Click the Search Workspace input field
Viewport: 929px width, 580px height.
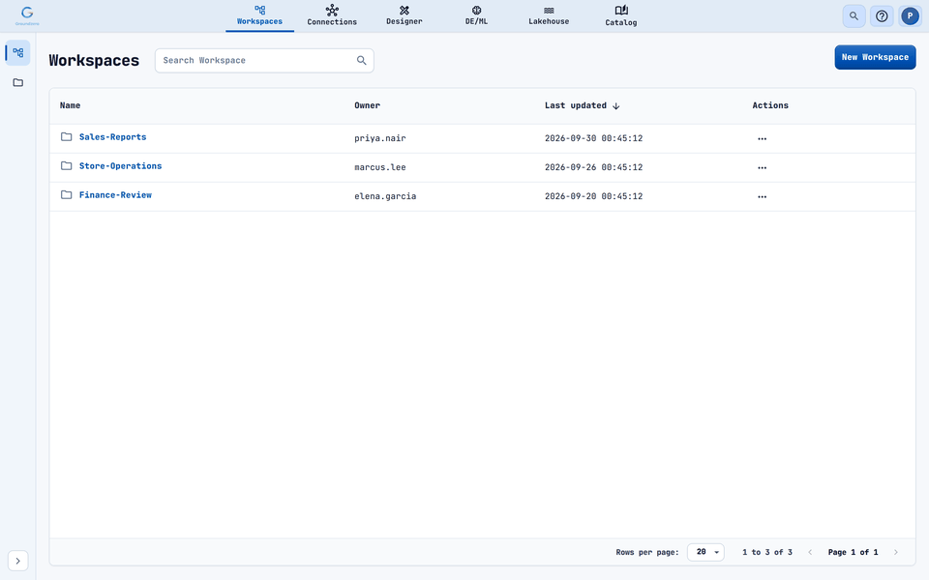(x=264, y=60)
